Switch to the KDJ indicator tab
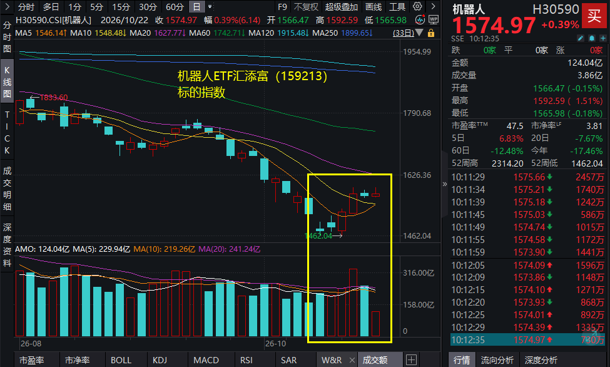 tap(160, 360)
